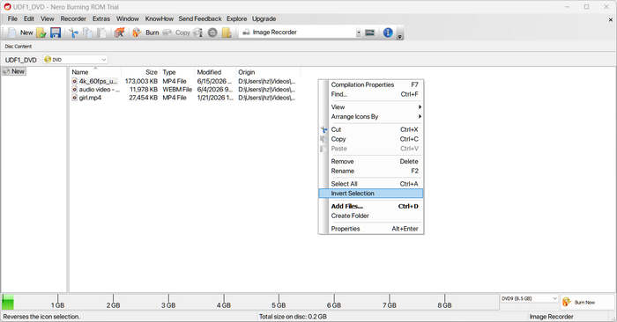Open the Upgrade menu
The height and width of the screenshot is (322, 617).
coord(264,18)
